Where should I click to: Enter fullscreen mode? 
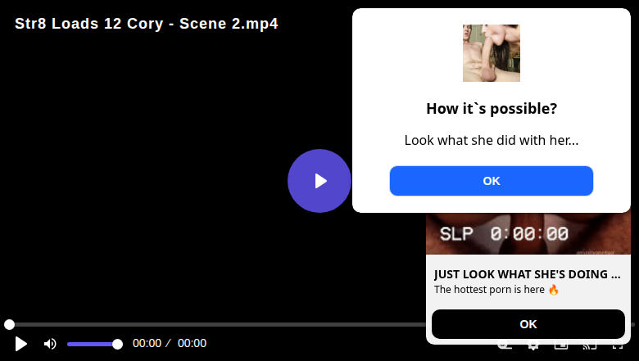618,347
